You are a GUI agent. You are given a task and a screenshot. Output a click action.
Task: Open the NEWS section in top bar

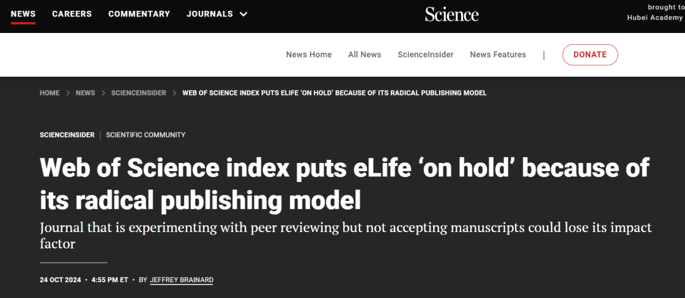23,14
